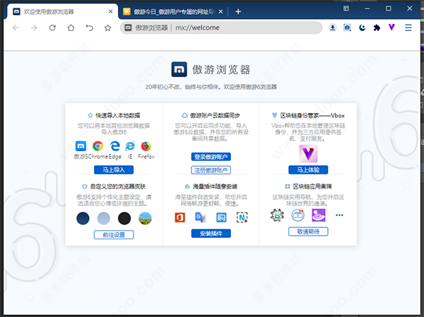Choose the light blue skin swatch
Screen dimensions: 424x317
click(x=104, y=218)
